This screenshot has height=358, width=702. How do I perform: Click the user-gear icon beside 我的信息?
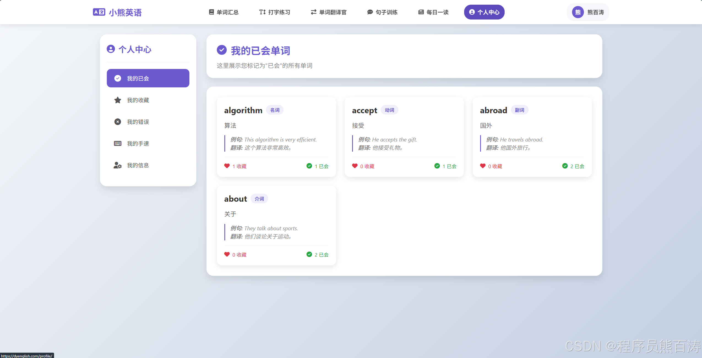[x=118, y=165]
